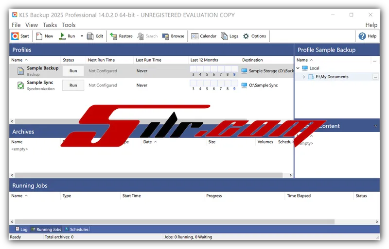Click Not Configured for Sample Backup
Viewport: 389px width, 249px height.
click(x=103, y=71)
